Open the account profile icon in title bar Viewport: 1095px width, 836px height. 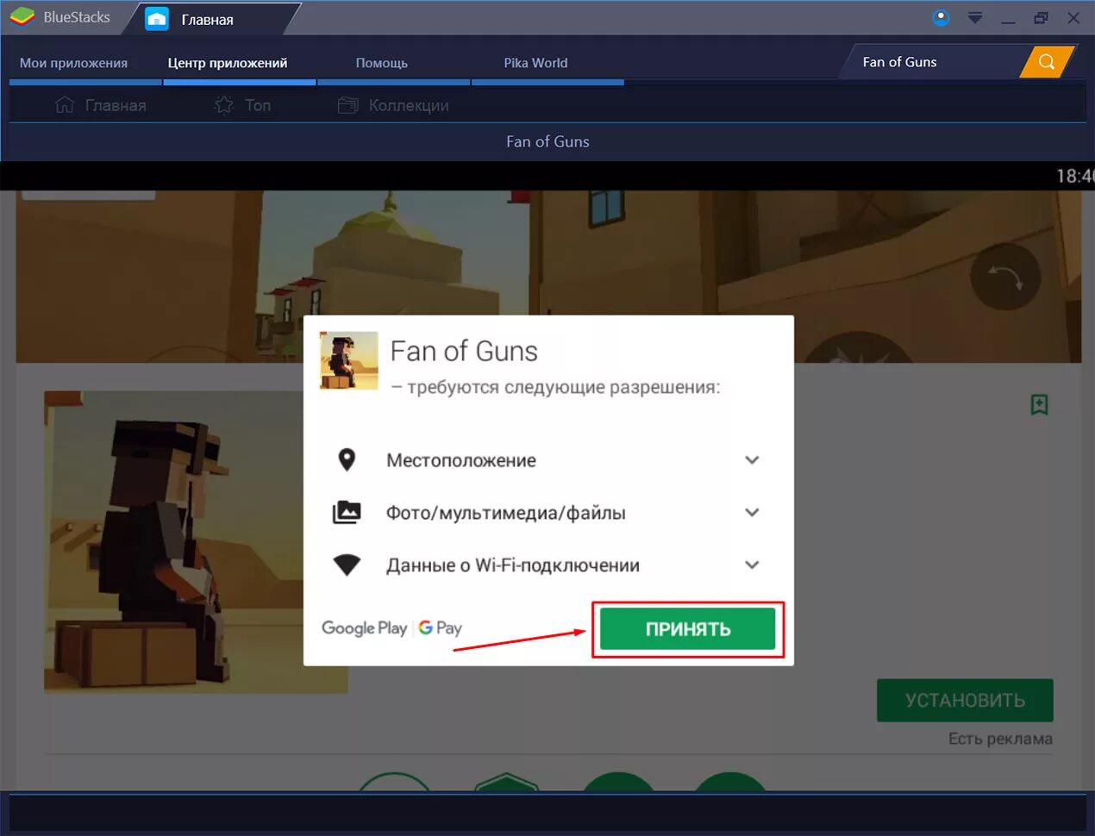941,17
